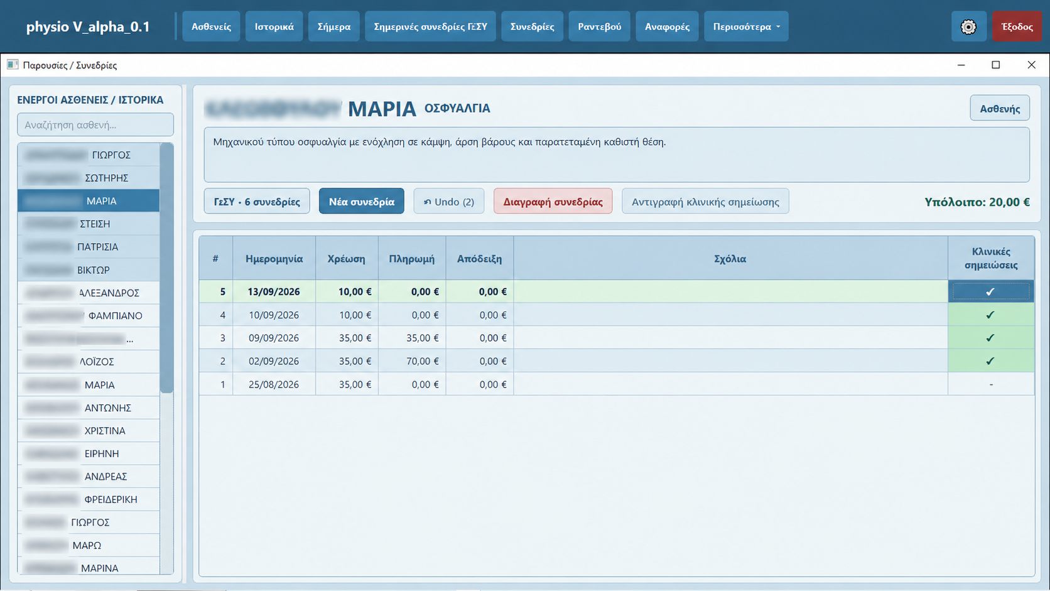Viewport: 1050px width, 591px height.
Task: Select the date cell 09/09/2026
Action: point(274,338)
